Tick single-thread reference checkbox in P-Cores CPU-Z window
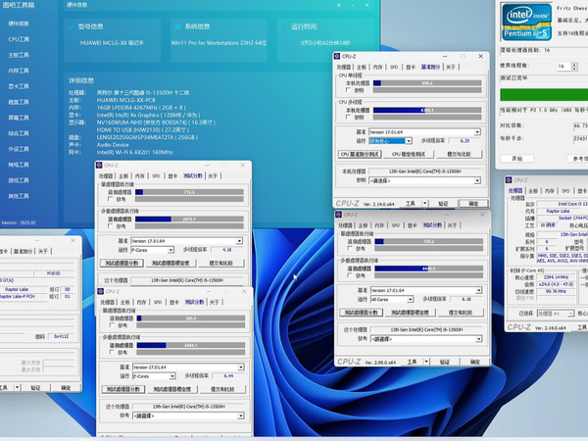The height and width of the screenshot is (441, 588). pos(110,199)
